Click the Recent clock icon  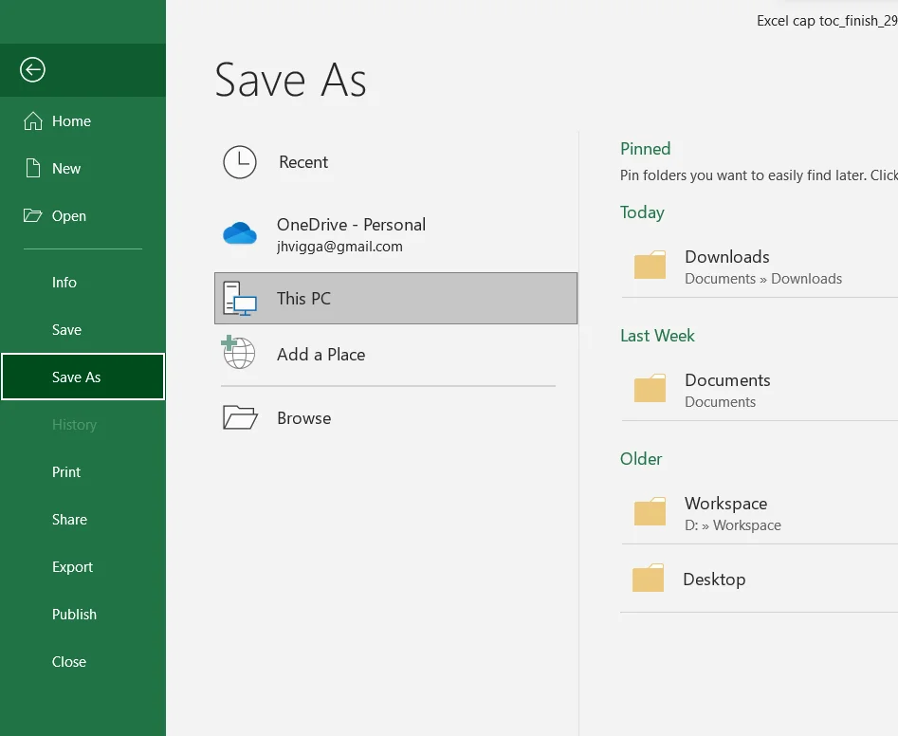(239, 162)
